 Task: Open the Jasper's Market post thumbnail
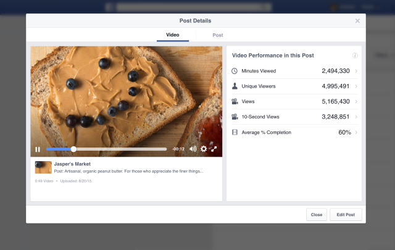[43, 167]
